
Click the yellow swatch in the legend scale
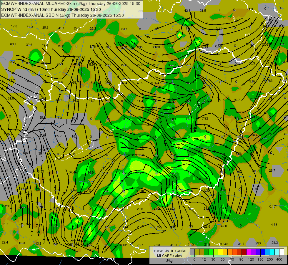click(220, 252)
